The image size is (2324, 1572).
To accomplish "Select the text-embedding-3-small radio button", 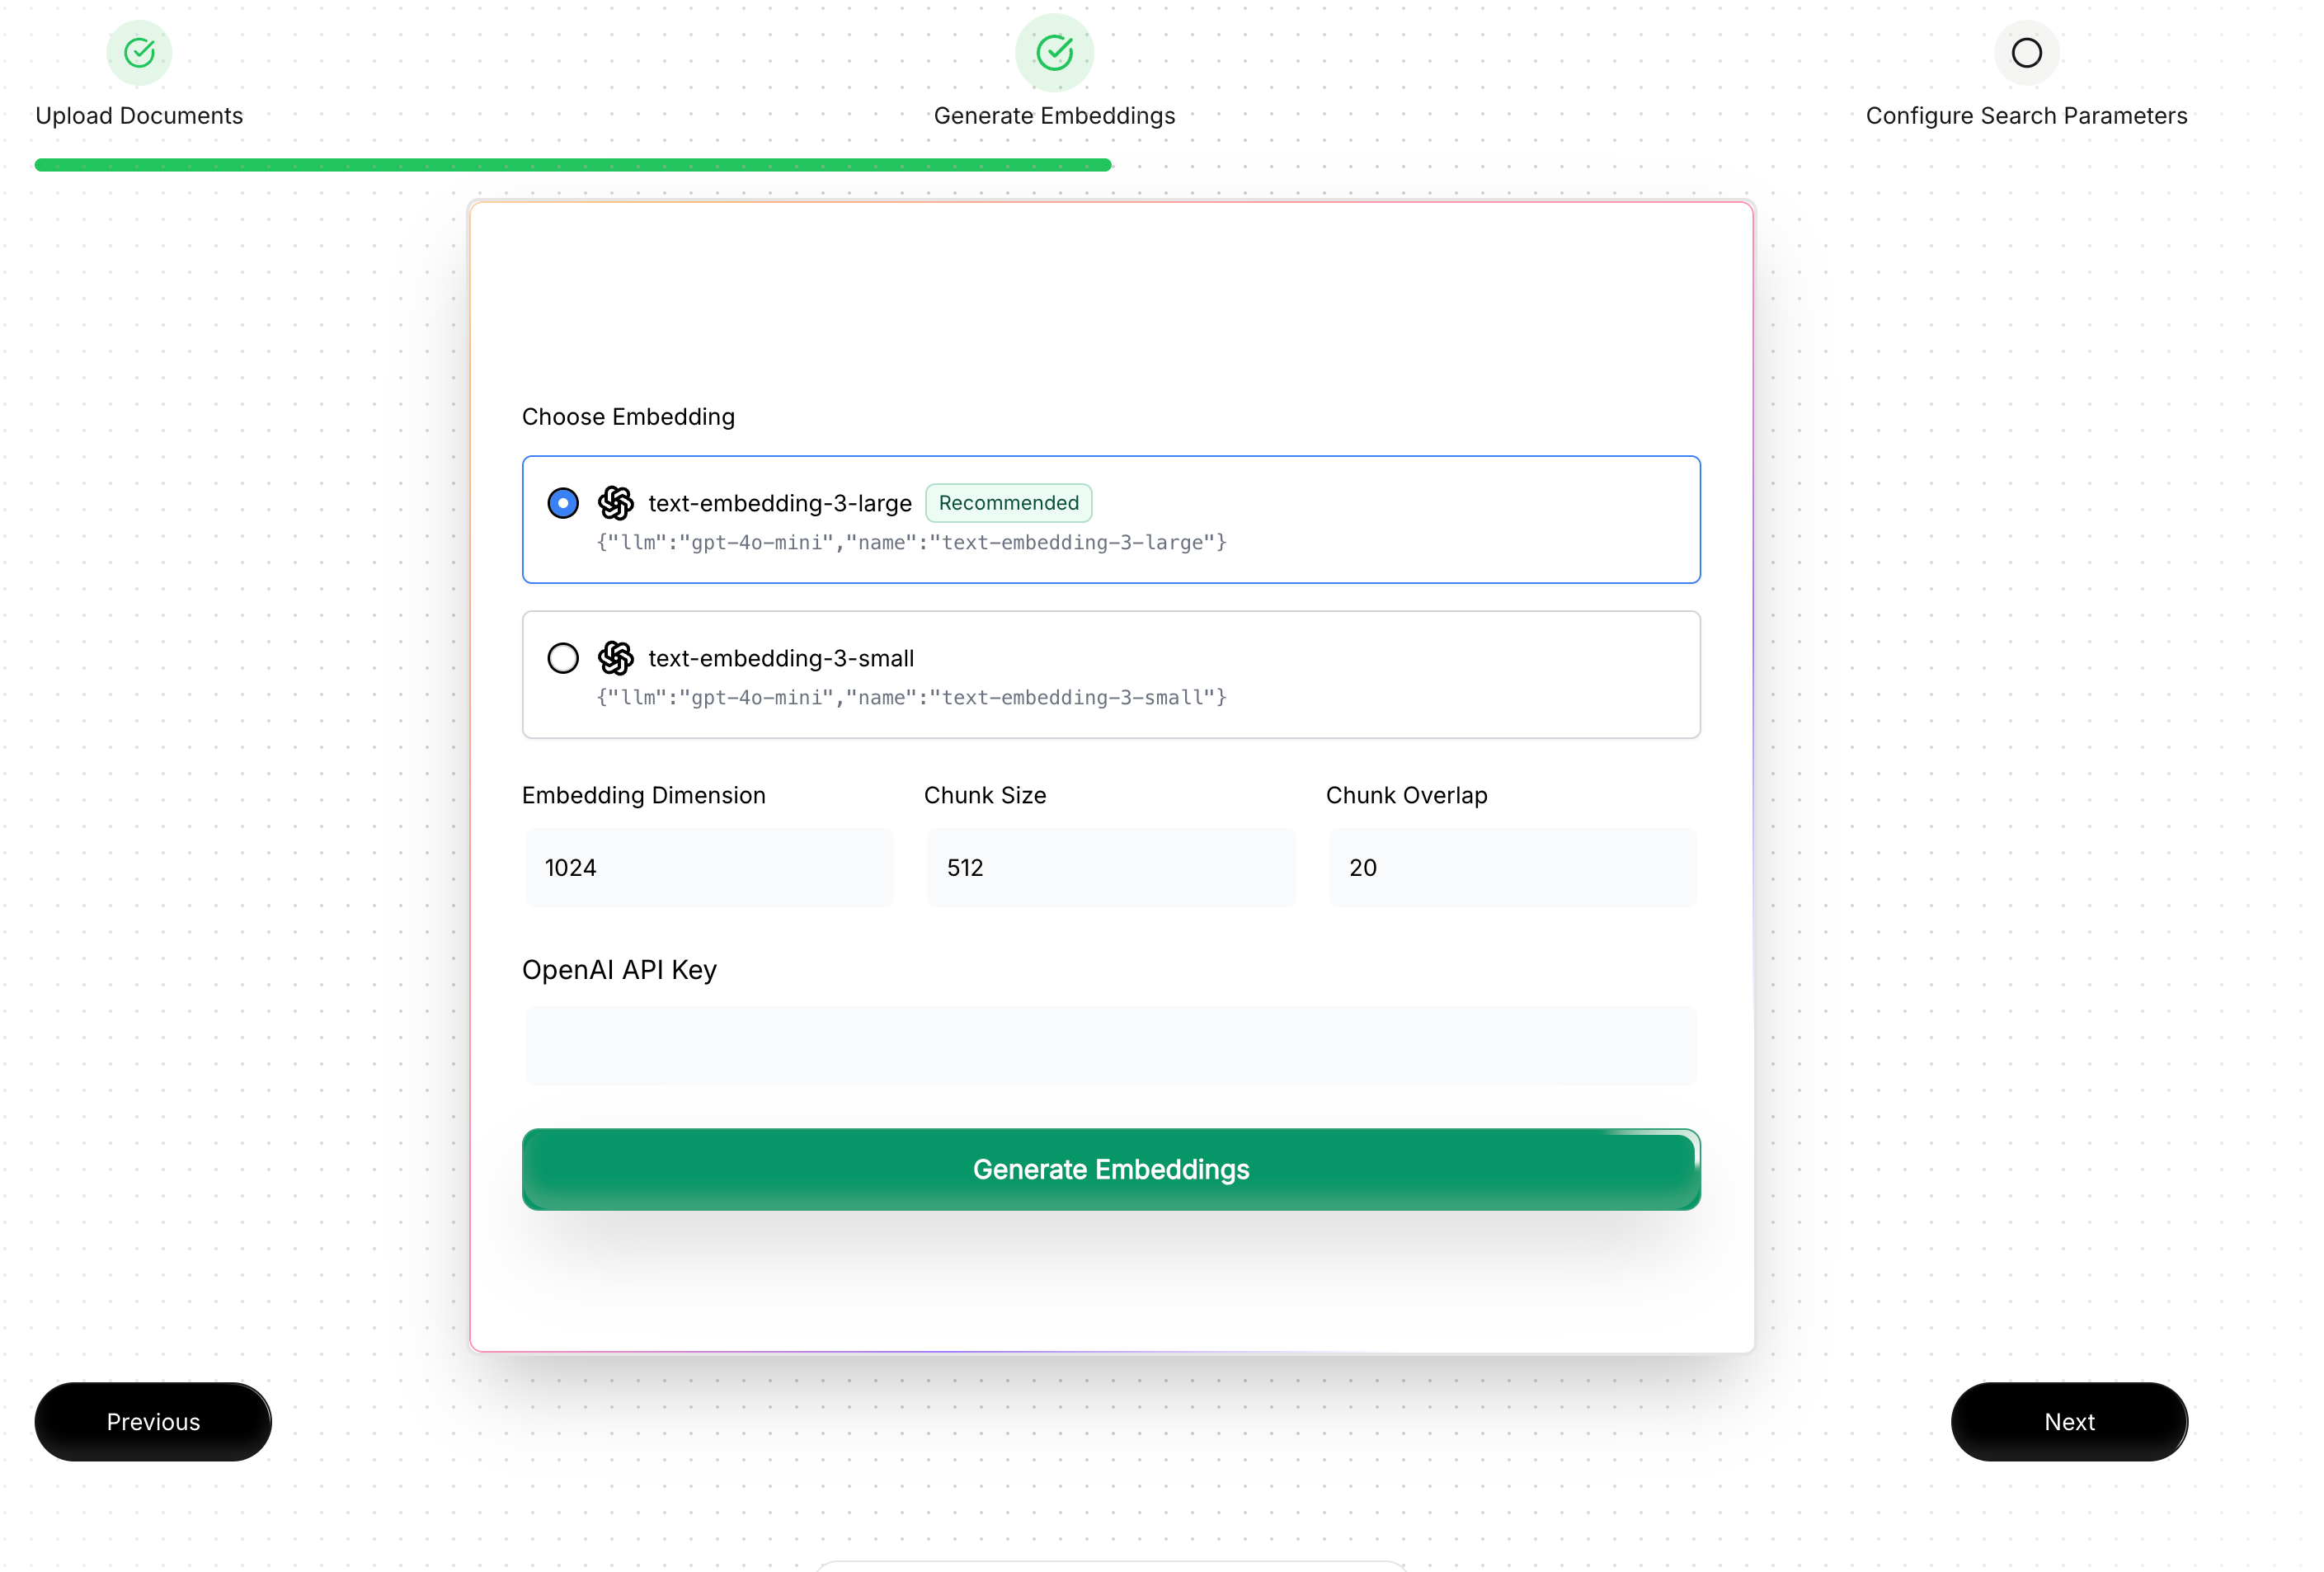I will pyautogui.click(x=563, y=658).
